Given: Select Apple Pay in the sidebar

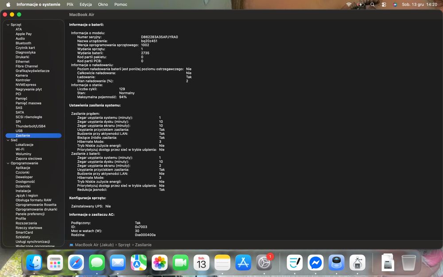Looking at the screenshot, I should pyautogui.click(x=24, y=34).
